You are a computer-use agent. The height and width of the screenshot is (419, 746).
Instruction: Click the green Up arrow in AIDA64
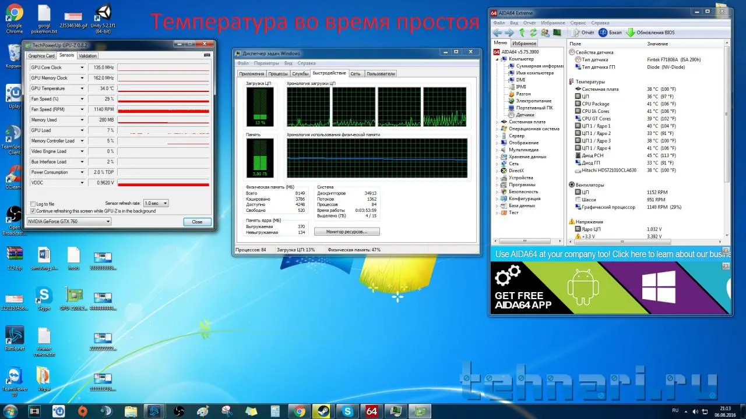[522, 33]
